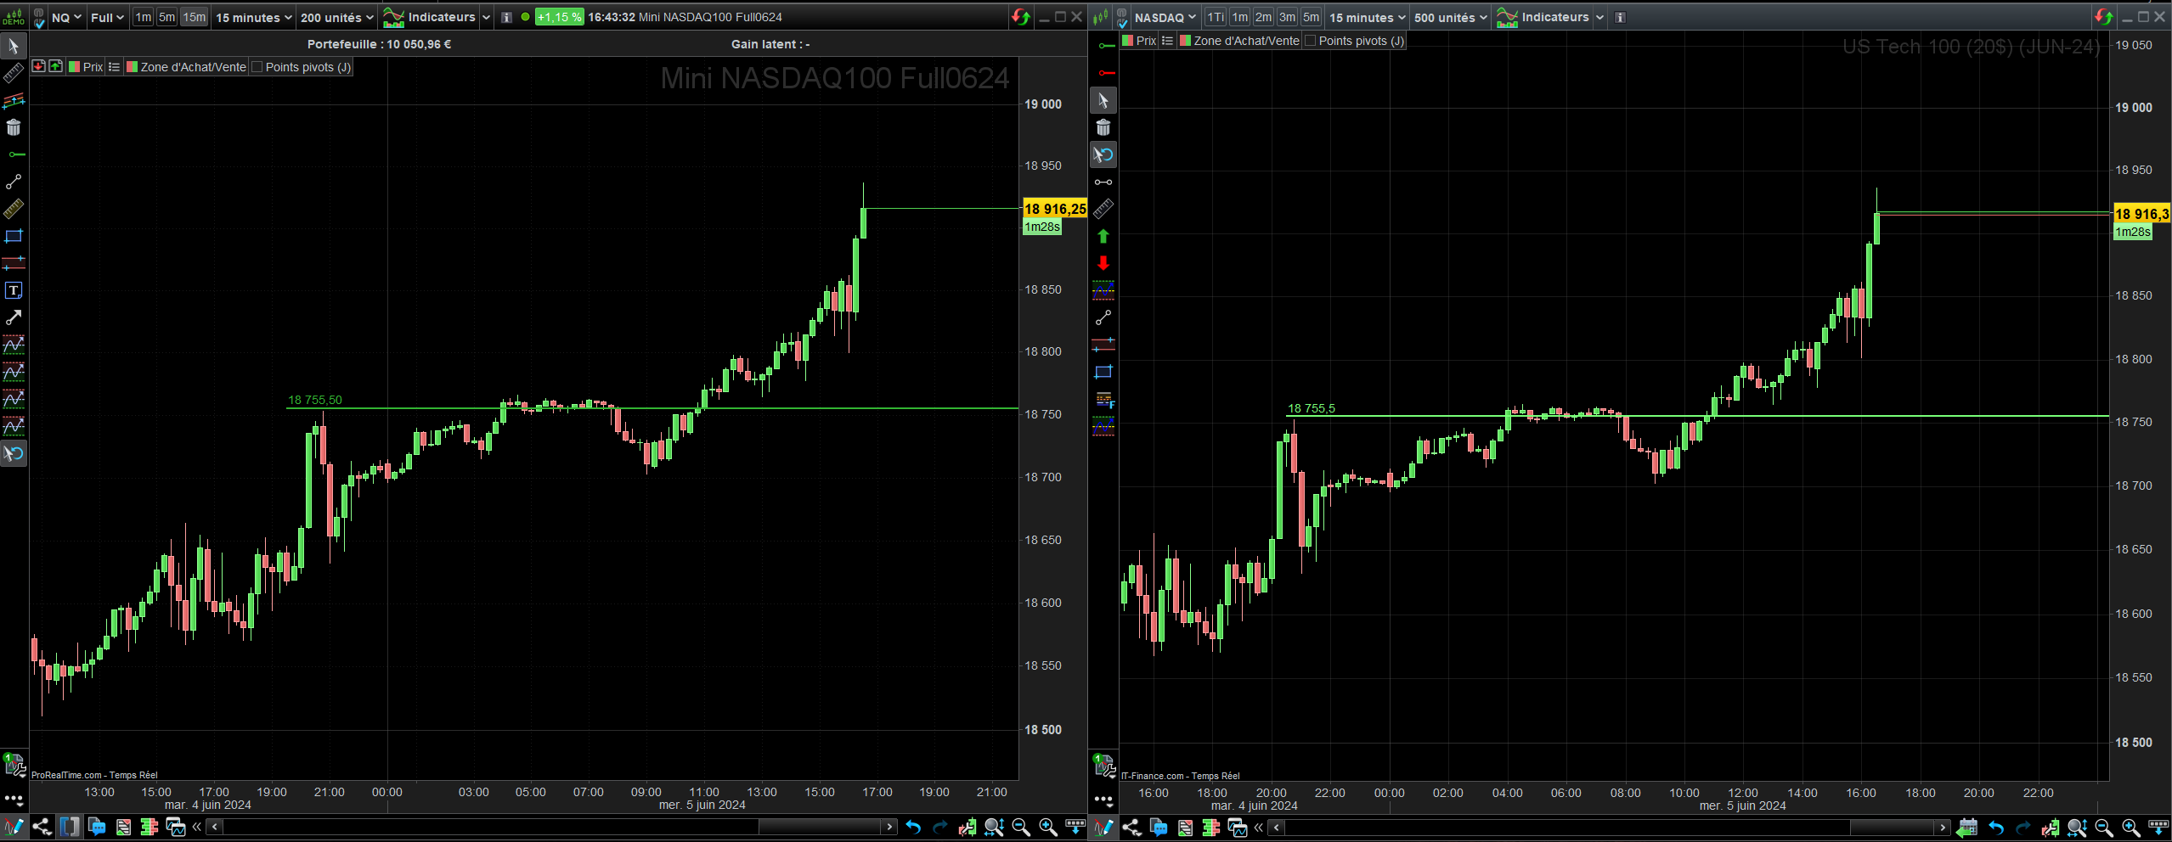Click the red sell-order icon beside Prix
This screenshot has height=842, width=2172.
(39, 66)
